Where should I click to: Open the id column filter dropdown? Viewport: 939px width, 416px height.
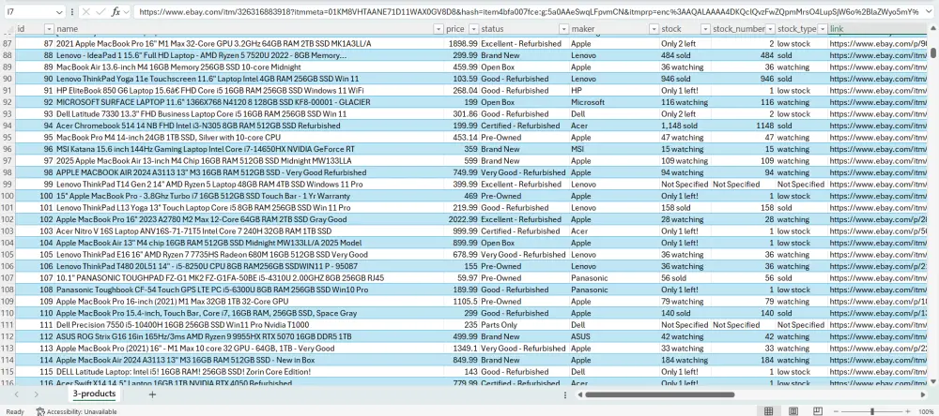coord(49,29)
